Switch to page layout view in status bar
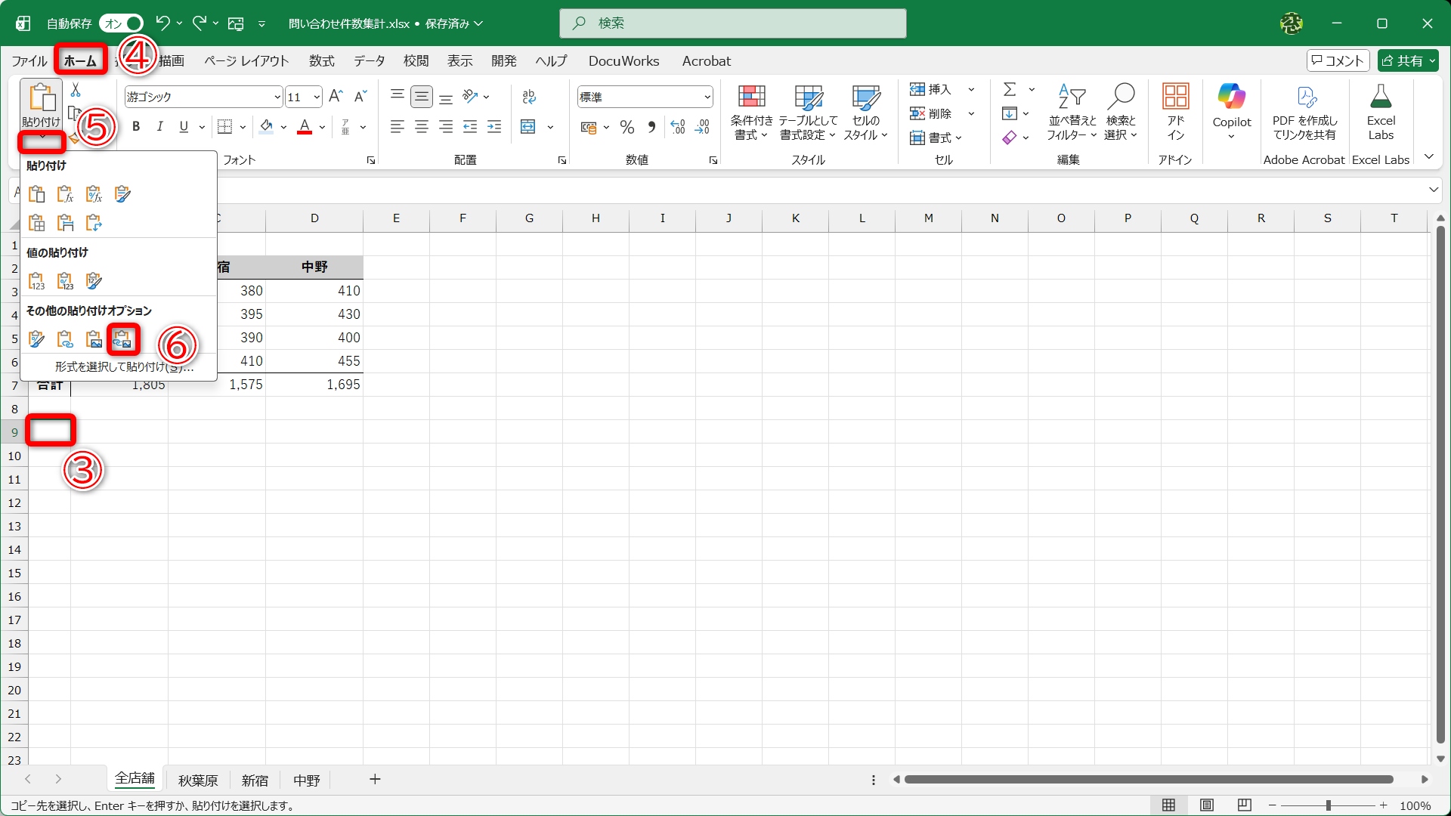 [x=1207, y=805]
